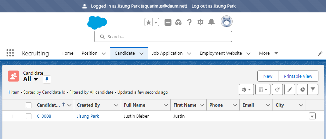Open candidate record C-0008
The height and width of the screenshot is (139, 326).
[44, 116]
